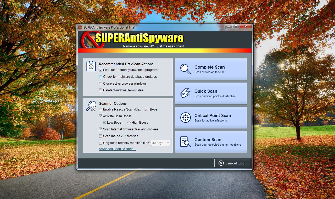Click 'Scan all files on this PC' text
The height and width of the screenshot is (199, 335).
(209, 72)
